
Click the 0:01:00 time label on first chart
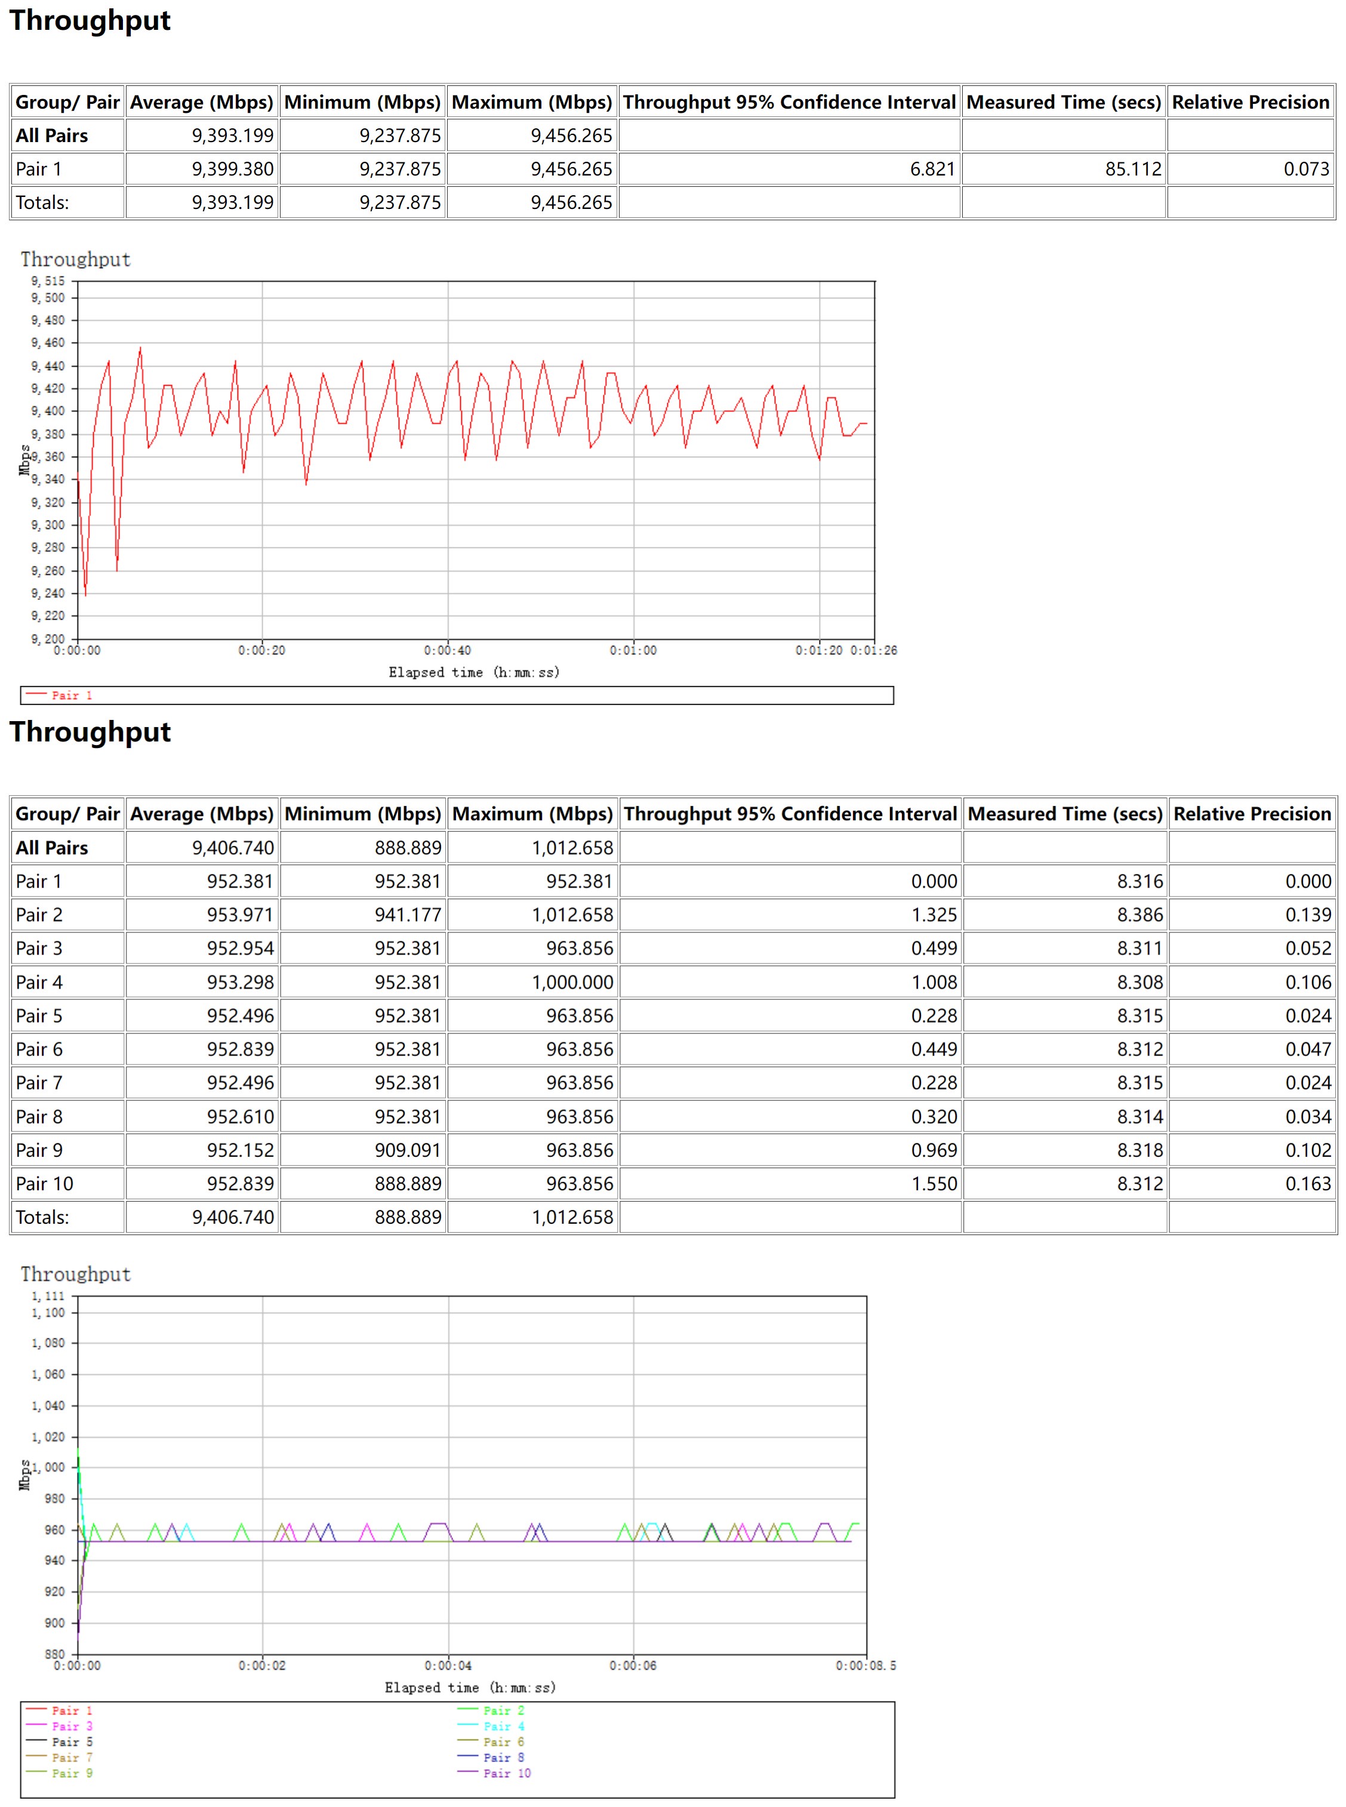633,650
